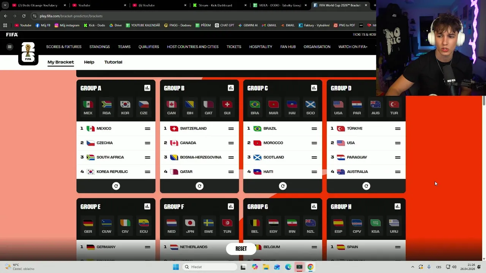Open YOUTUBE KALENDÁŘ bookmark
The width and height of the screenshot is (486, 273).
click(x=143, y=25)
